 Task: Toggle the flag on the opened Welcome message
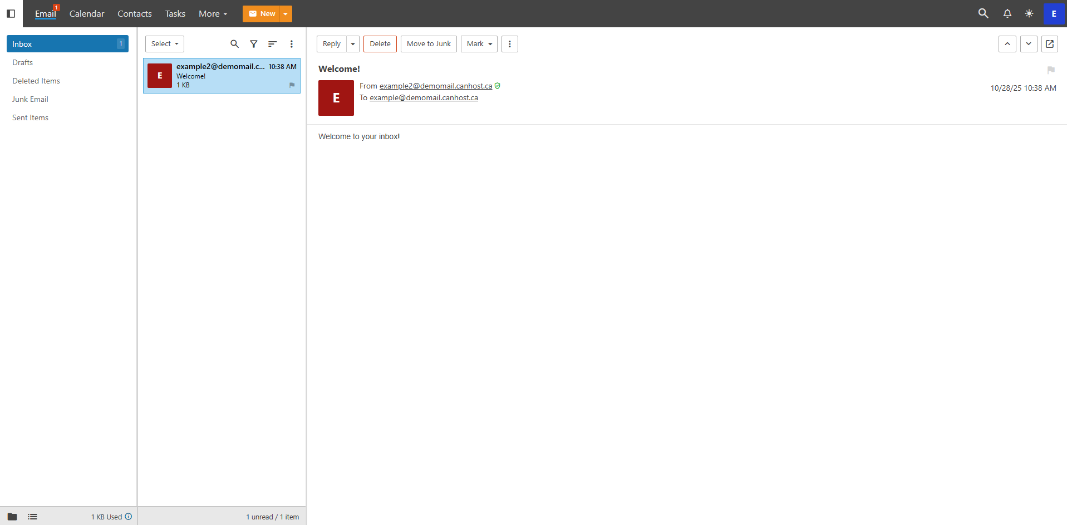1050,70
